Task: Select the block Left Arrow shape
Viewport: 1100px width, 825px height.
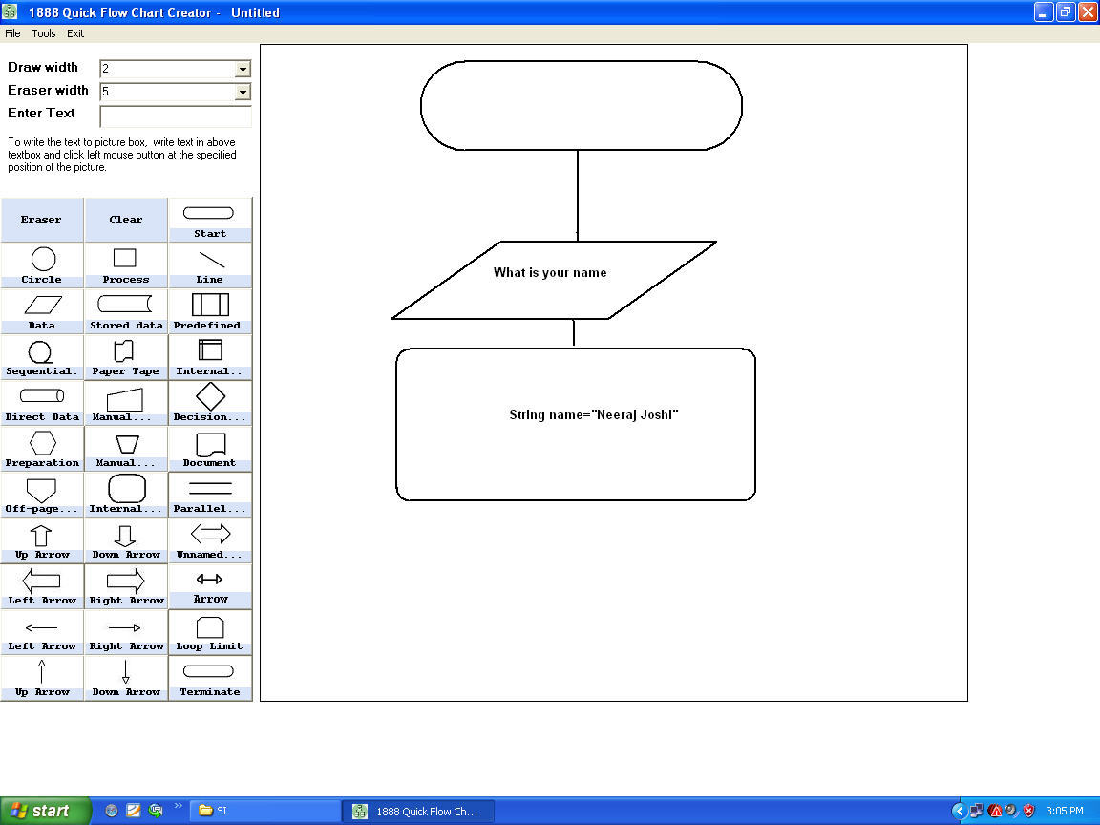Action: tap(42, 586)
